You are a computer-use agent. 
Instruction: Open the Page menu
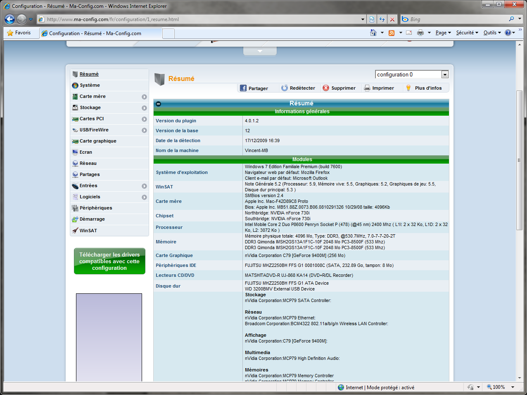443,33
